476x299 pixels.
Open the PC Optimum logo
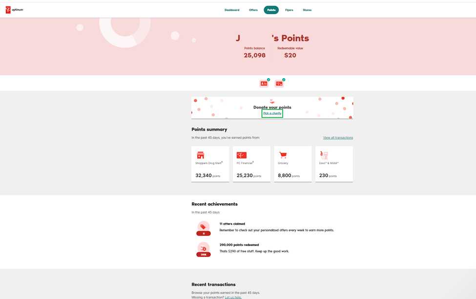tap(14, 9)
